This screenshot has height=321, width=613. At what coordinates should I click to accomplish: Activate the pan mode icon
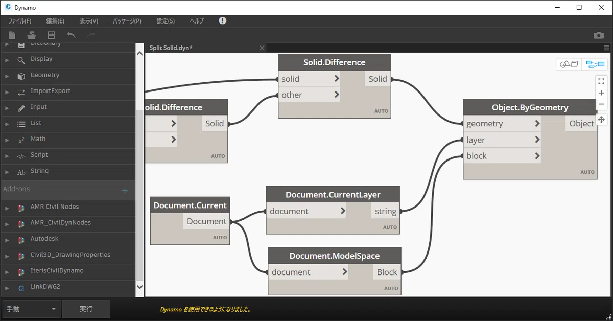(601, 120)
